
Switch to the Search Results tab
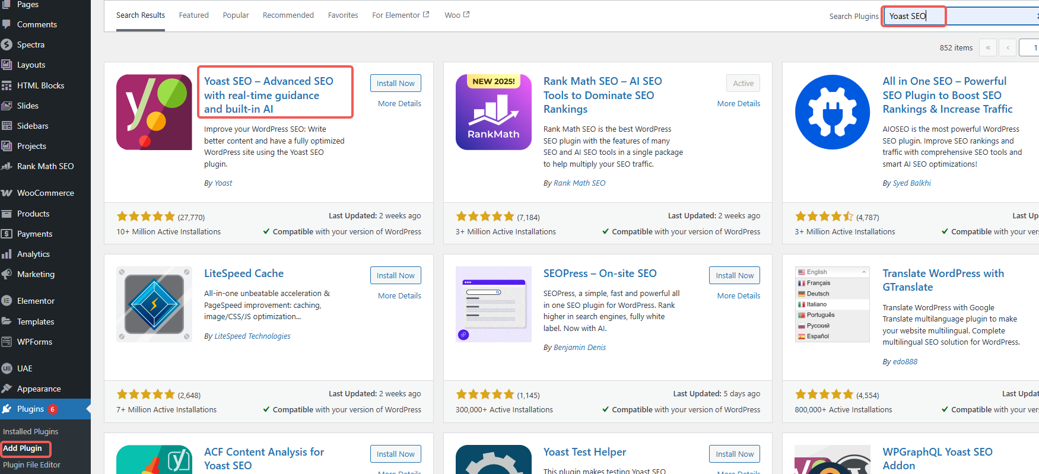click(x=141, y=15)
